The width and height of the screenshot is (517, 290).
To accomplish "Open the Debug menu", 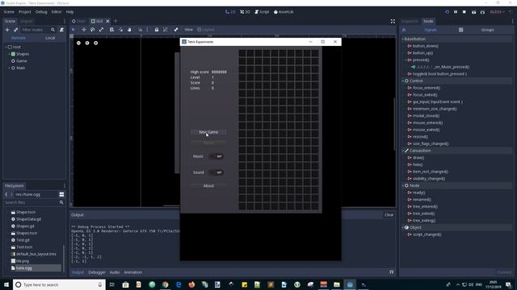I will tap(41, 12).
